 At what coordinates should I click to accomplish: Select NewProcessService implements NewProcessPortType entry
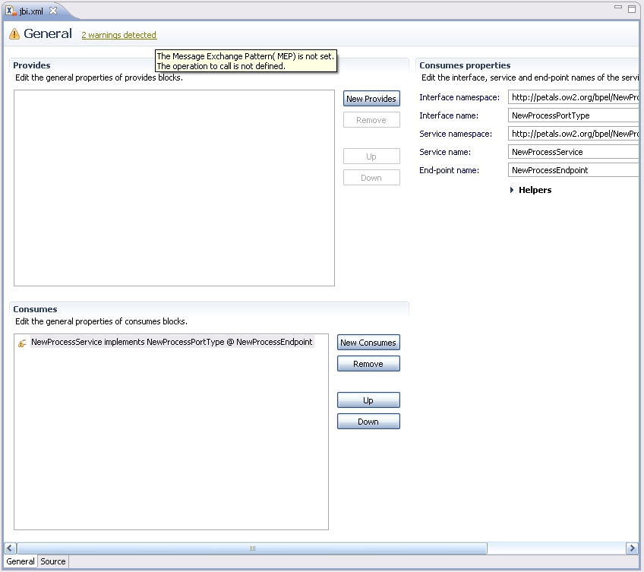coord(171,343)
